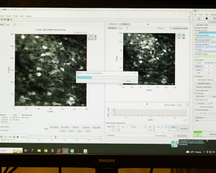Toggle the Lock checkbox under Focusing
This screenshot has height=173, width=216.
coord(197,63)
